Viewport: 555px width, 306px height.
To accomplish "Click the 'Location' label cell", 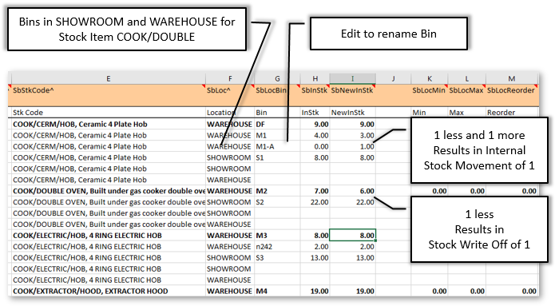I will pyautogui.click(x=230, y=113).
